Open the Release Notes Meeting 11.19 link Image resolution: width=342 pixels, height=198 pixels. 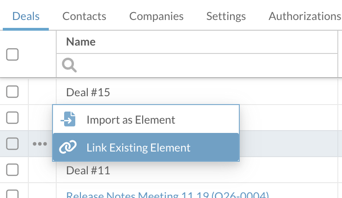click(x=167, y=195)
